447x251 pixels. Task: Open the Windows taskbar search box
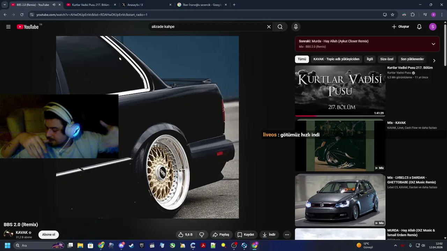pyautogui.click(x=39, y=245)
